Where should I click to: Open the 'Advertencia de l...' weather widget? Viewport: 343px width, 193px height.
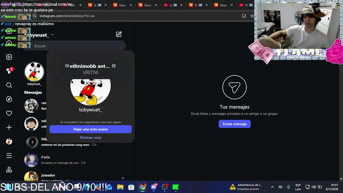(247, 187)
